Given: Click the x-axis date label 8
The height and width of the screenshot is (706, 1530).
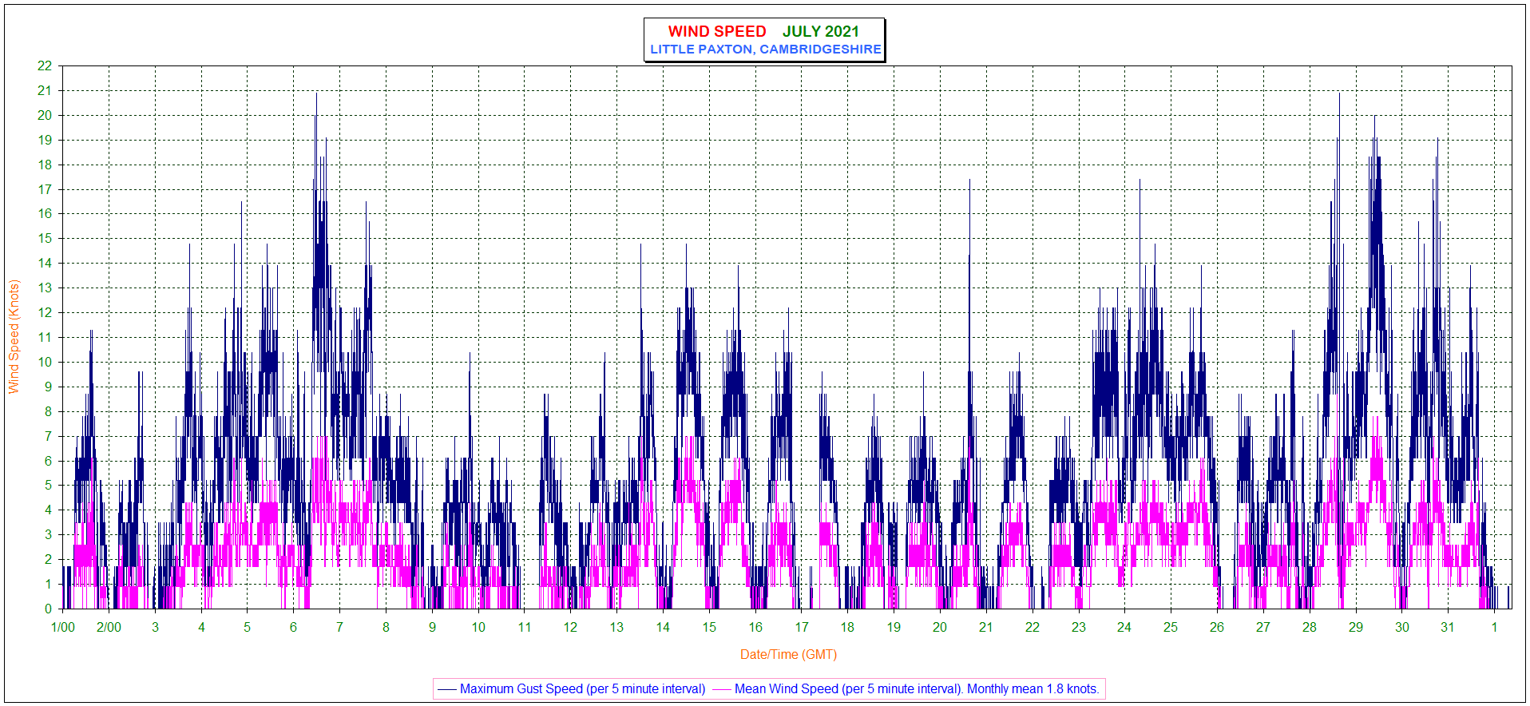Looking at the screenshot, I should tap(386, 628).
